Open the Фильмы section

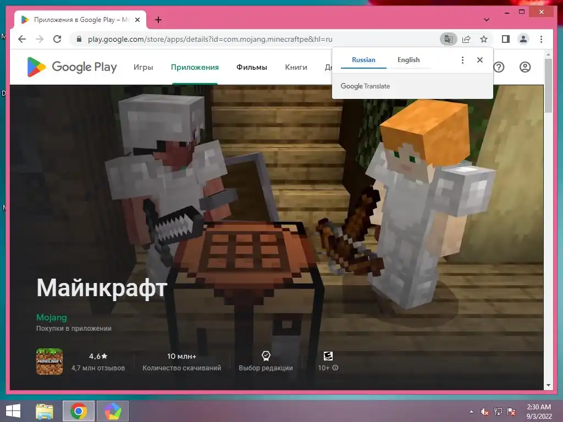252,68
